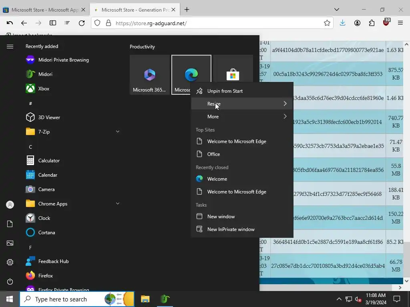Click the uBlock extension icon with badge 10
The width and height of the screenshot is (410, 307).
point(386,22)
